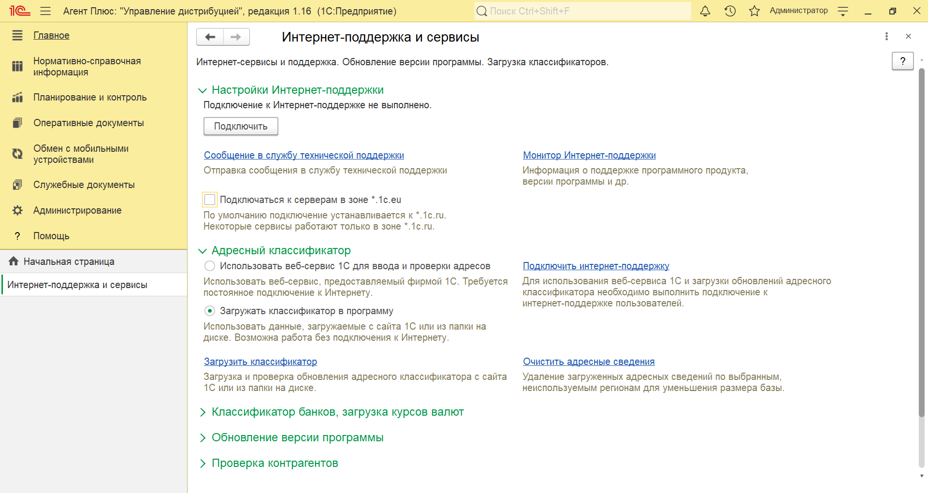Open Обмен с мобильными устройствами section

pos(81,154)
